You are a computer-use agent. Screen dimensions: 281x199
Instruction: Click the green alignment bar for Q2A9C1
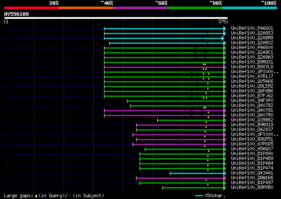click(x=164, y=53)
